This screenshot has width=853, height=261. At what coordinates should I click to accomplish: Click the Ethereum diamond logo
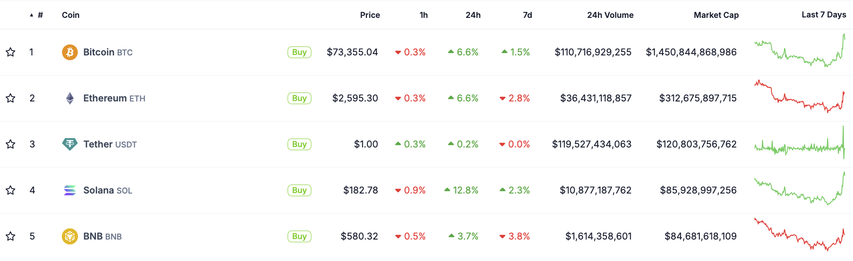69,98
